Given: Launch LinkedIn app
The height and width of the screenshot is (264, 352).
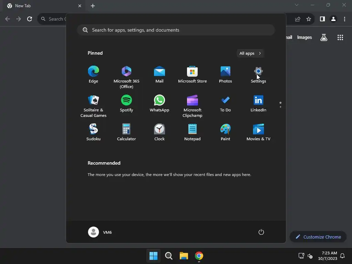Looking at the screenshot, I should [x=258, y=103].
